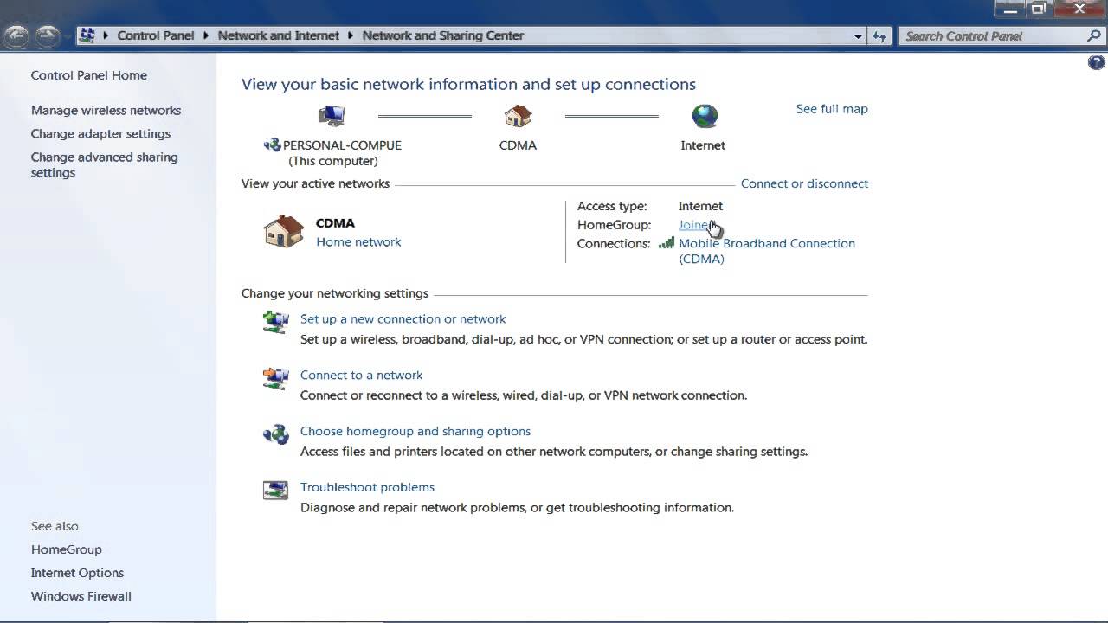This screenshot has height=623, width=1108.
Task: Open Mobile Broadband Connection (CDMA) link
Action: pos(767,251)
